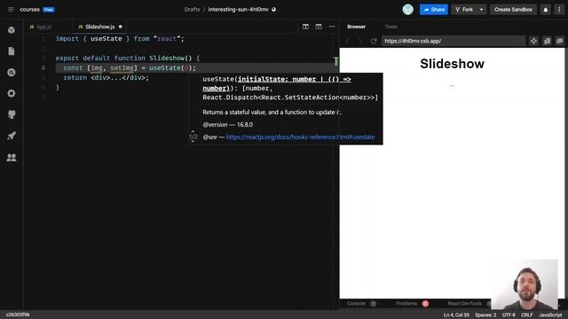
Task: Click the split editor layout icon
Action: (x=305, y=27)
